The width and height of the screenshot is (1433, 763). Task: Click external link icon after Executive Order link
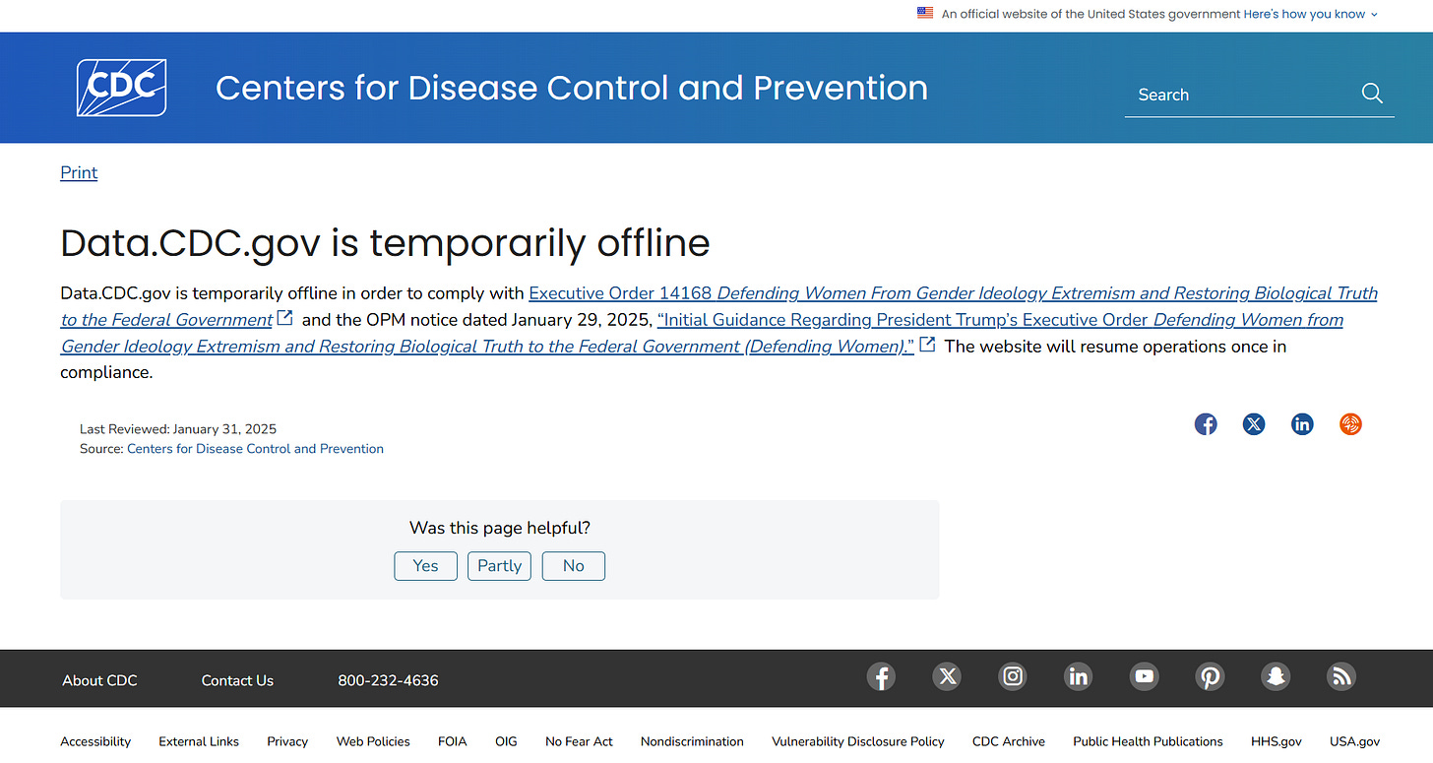(285, 318)
